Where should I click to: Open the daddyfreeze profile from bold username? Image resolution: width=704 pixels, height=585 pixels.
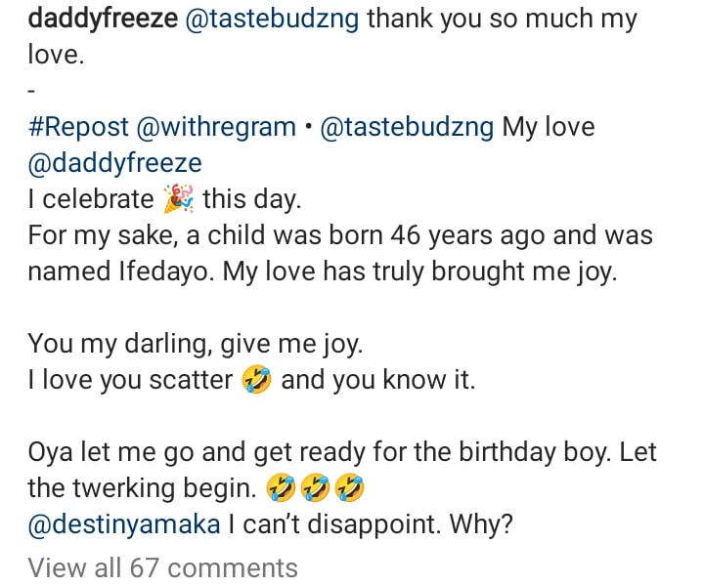(x=103, y=21)
